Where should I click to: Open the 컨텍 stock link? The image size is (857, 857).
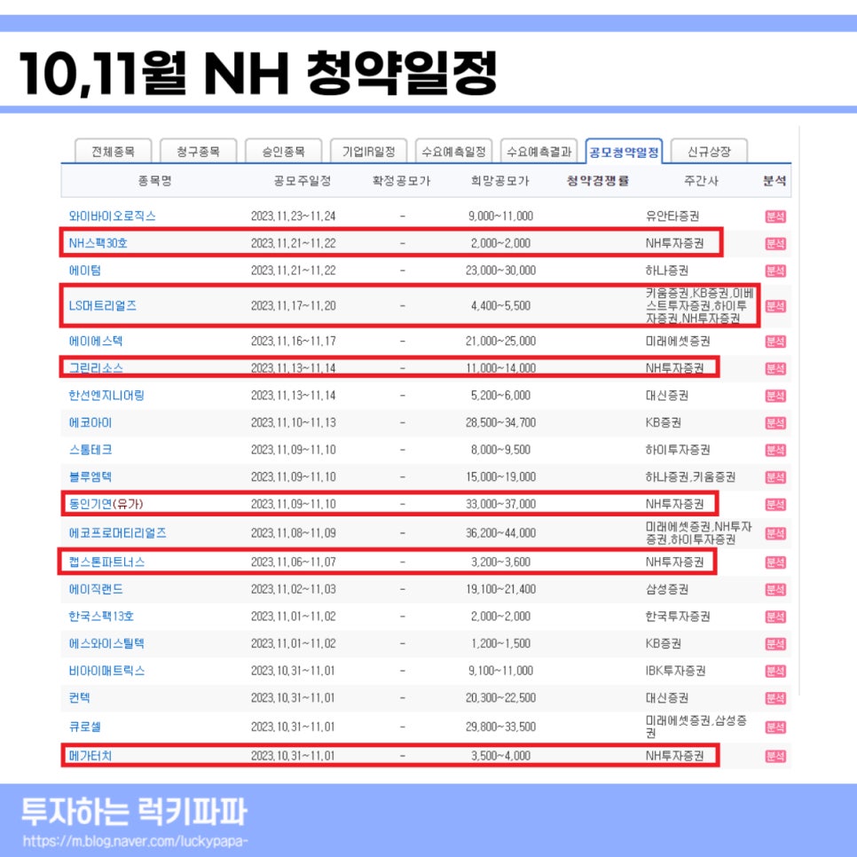pyautogui.click(x=79, y=698)
